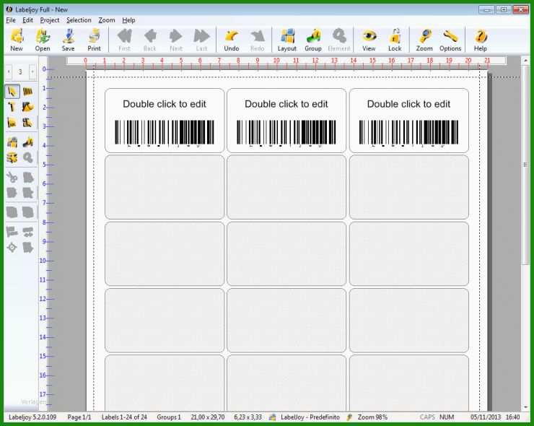Click the Print toolbar icon
The width and height of the screenshot is (534, 426).
94,40
